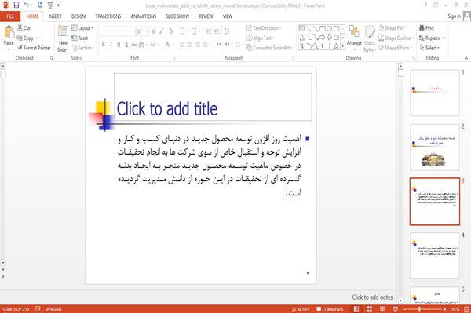Open the Select dropdown in Editing
The image size is (471, 313).
click(429, 48)
